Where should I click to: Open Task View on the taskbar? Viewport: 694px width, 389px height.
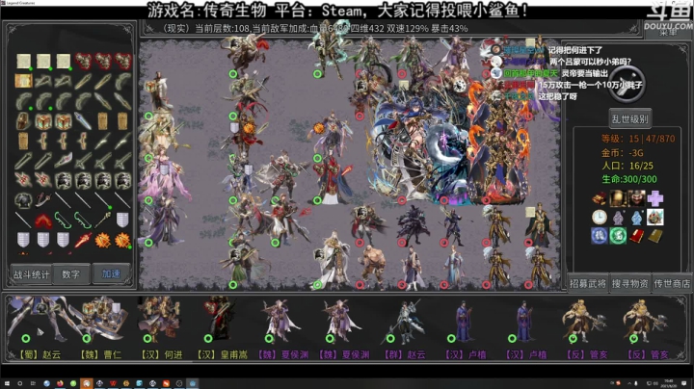[x=33, y=383]
